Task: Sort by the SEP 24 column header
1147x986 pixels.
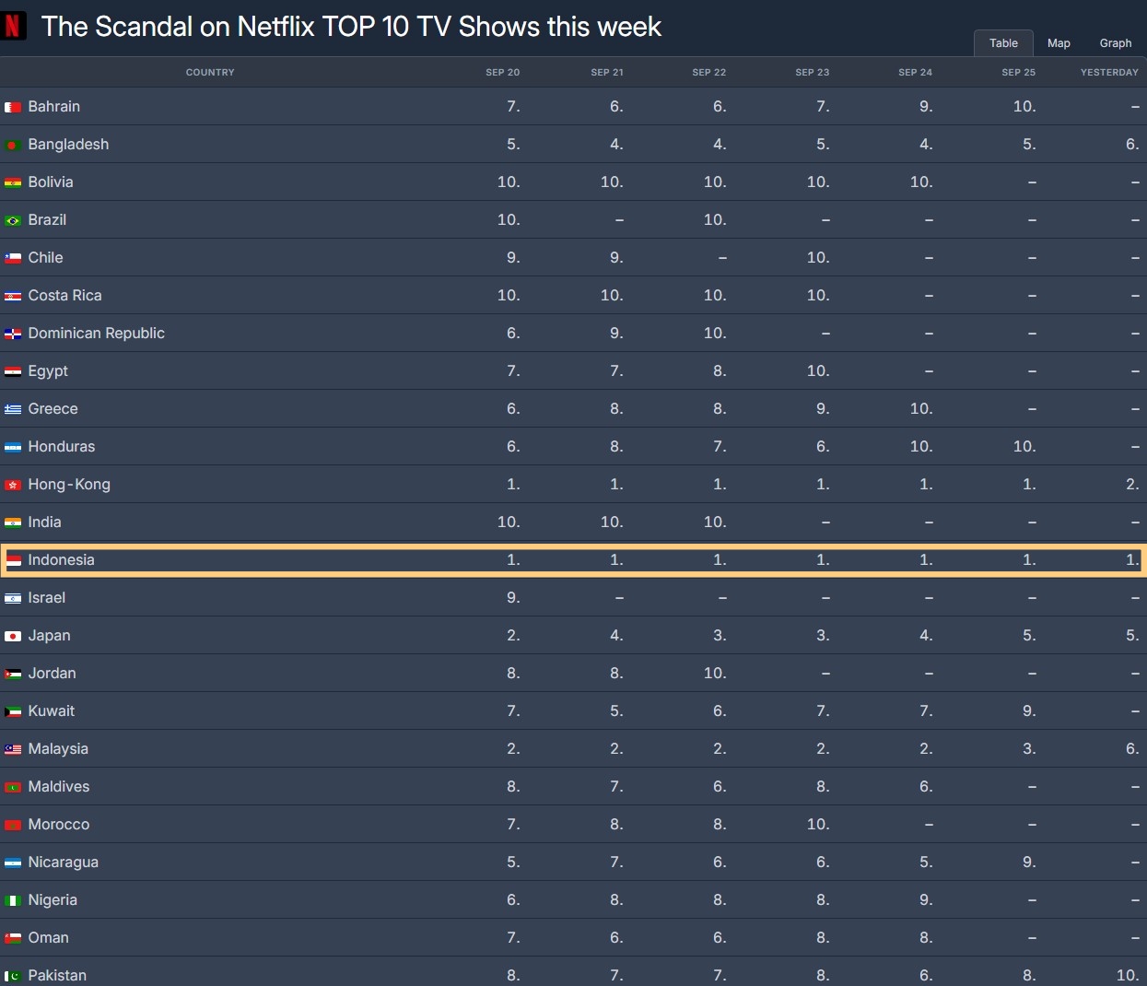Action: (916, 72)
